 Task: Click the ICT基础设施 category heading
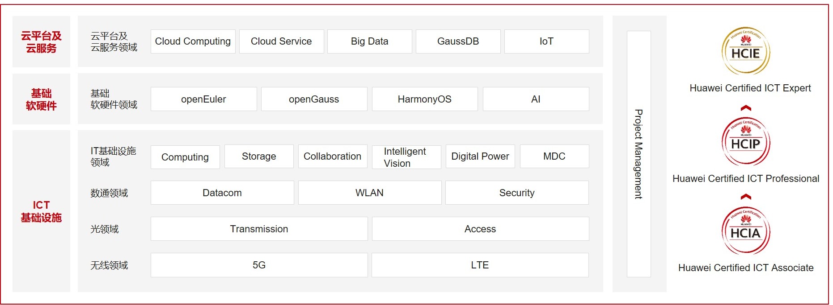[x=41, y=211]
